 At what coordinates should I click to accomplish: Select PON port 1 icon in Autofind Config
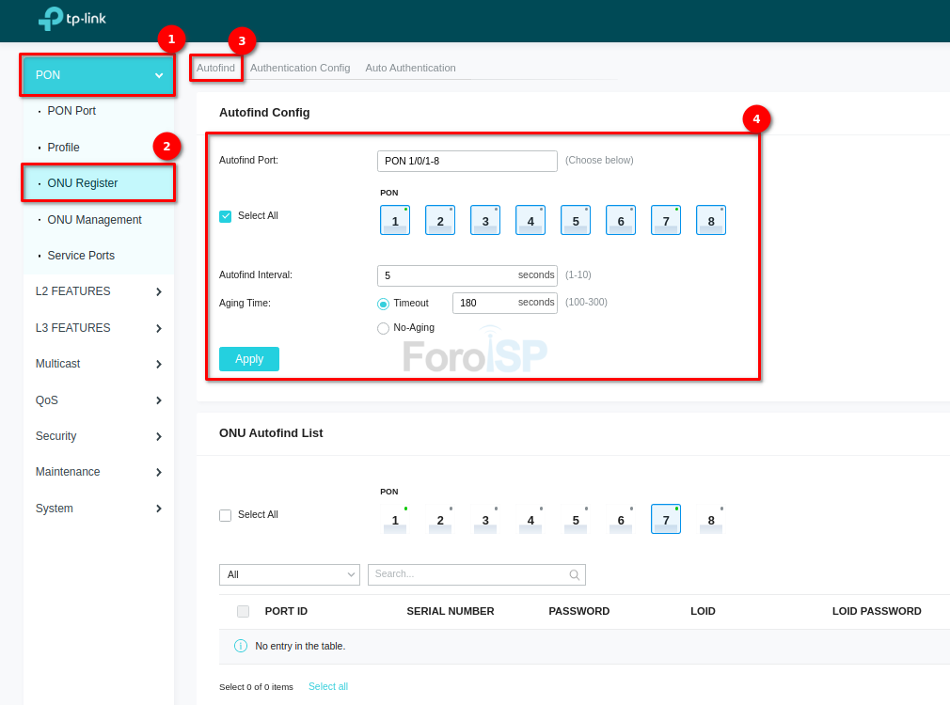395,220
